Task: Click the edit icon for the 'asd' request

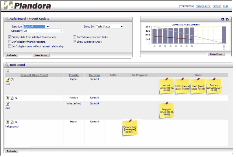Action: click(7, 104)
